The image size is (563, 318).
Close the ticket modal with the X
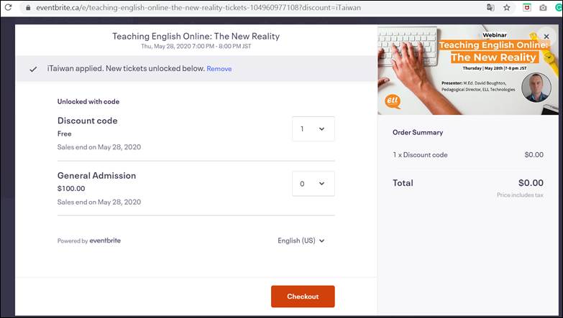click(x=546, y=36)
